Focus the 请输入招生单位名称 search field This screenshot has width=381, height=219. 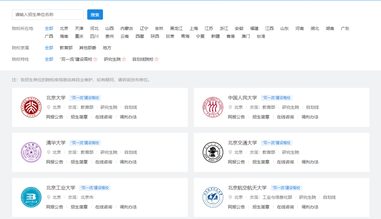48,14
